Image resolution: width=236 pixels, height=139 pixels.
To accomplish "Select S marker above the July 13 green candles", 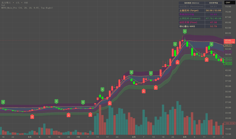I will click(x=102, y=89).
